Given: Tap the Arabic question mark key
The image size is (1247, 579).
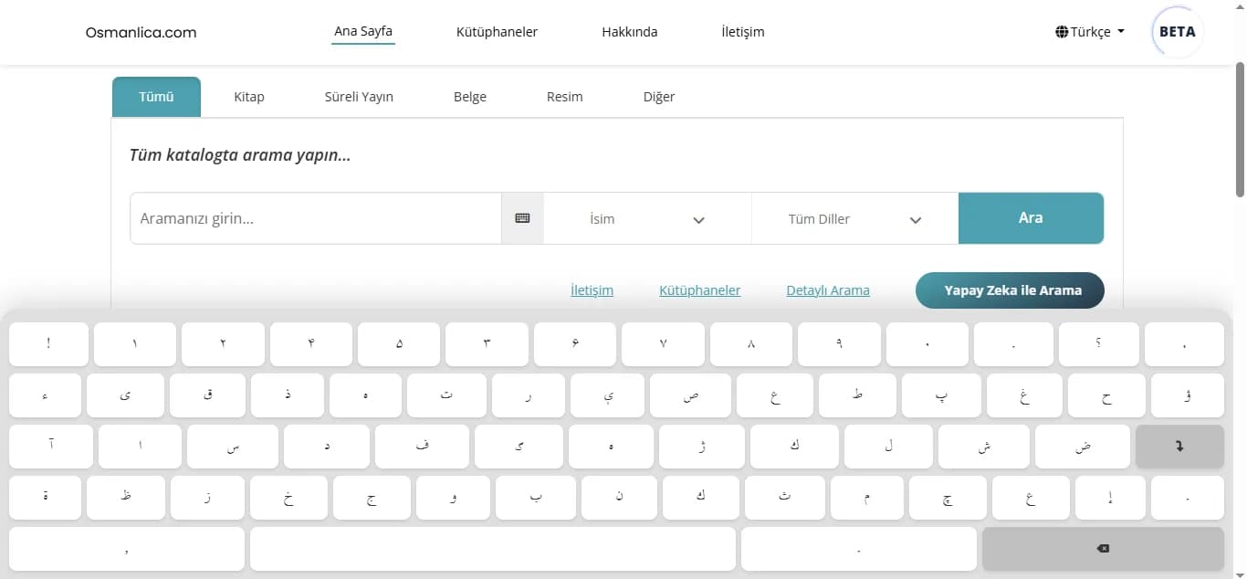Looking at the screenshot, I should pyautogui.click(x=1098, y=344).
